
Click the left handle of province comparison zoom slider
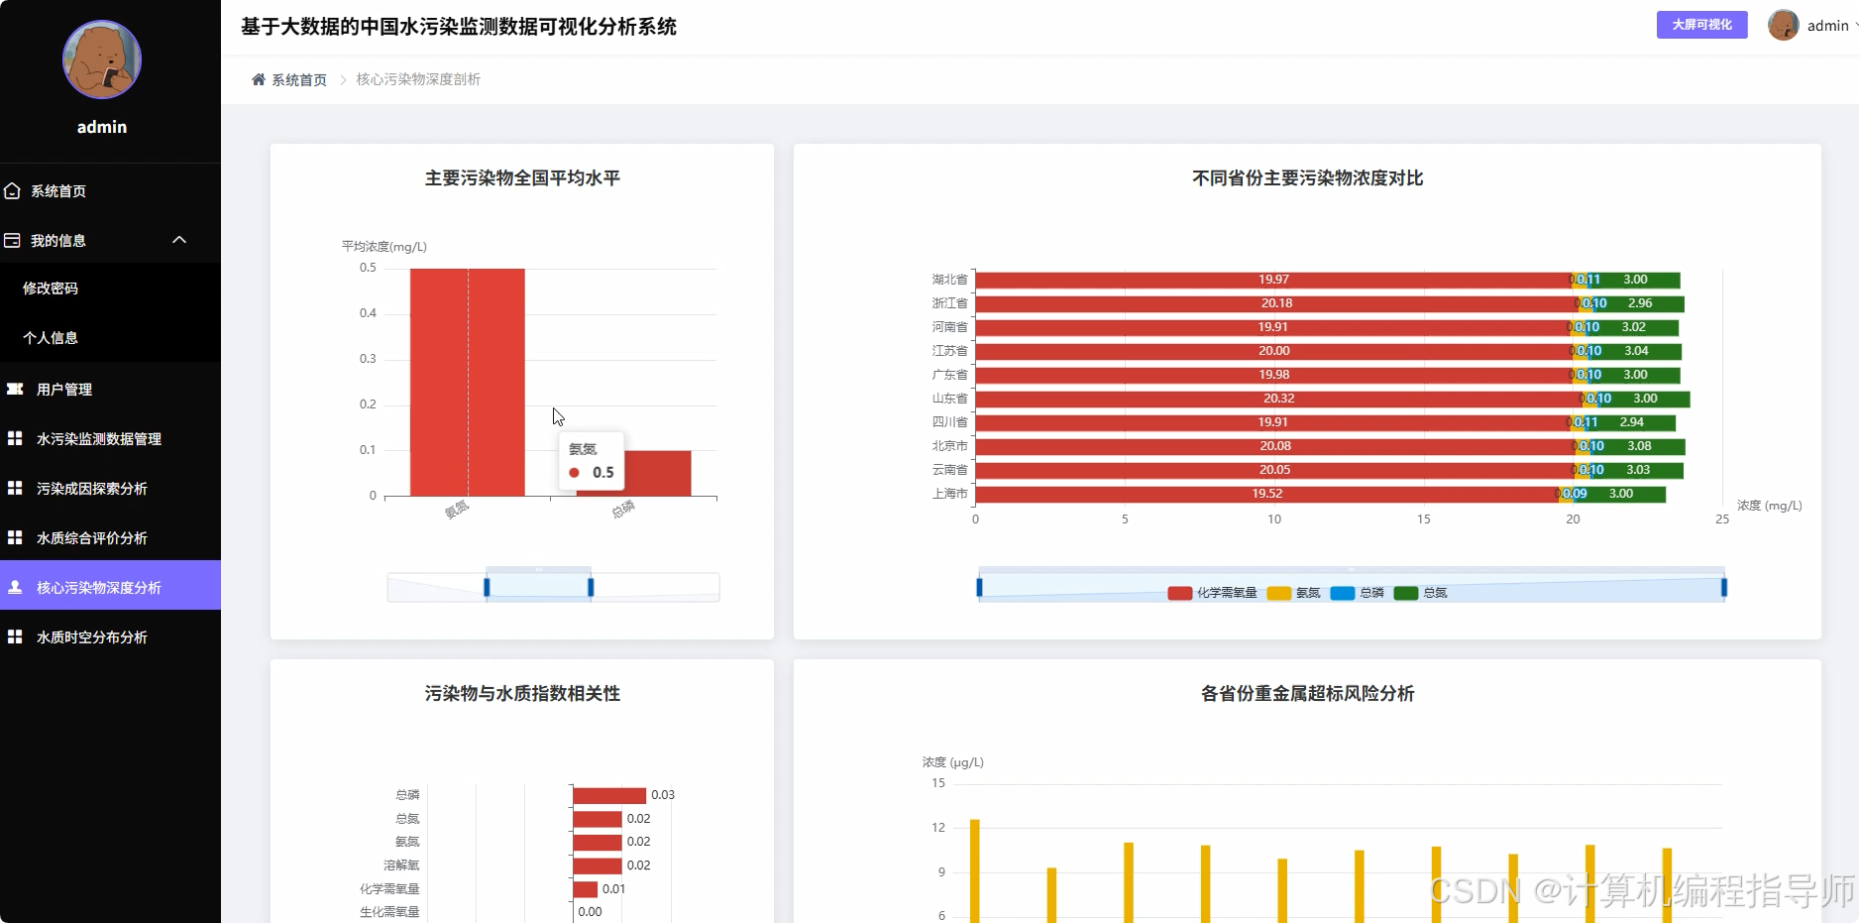[979, 587]
